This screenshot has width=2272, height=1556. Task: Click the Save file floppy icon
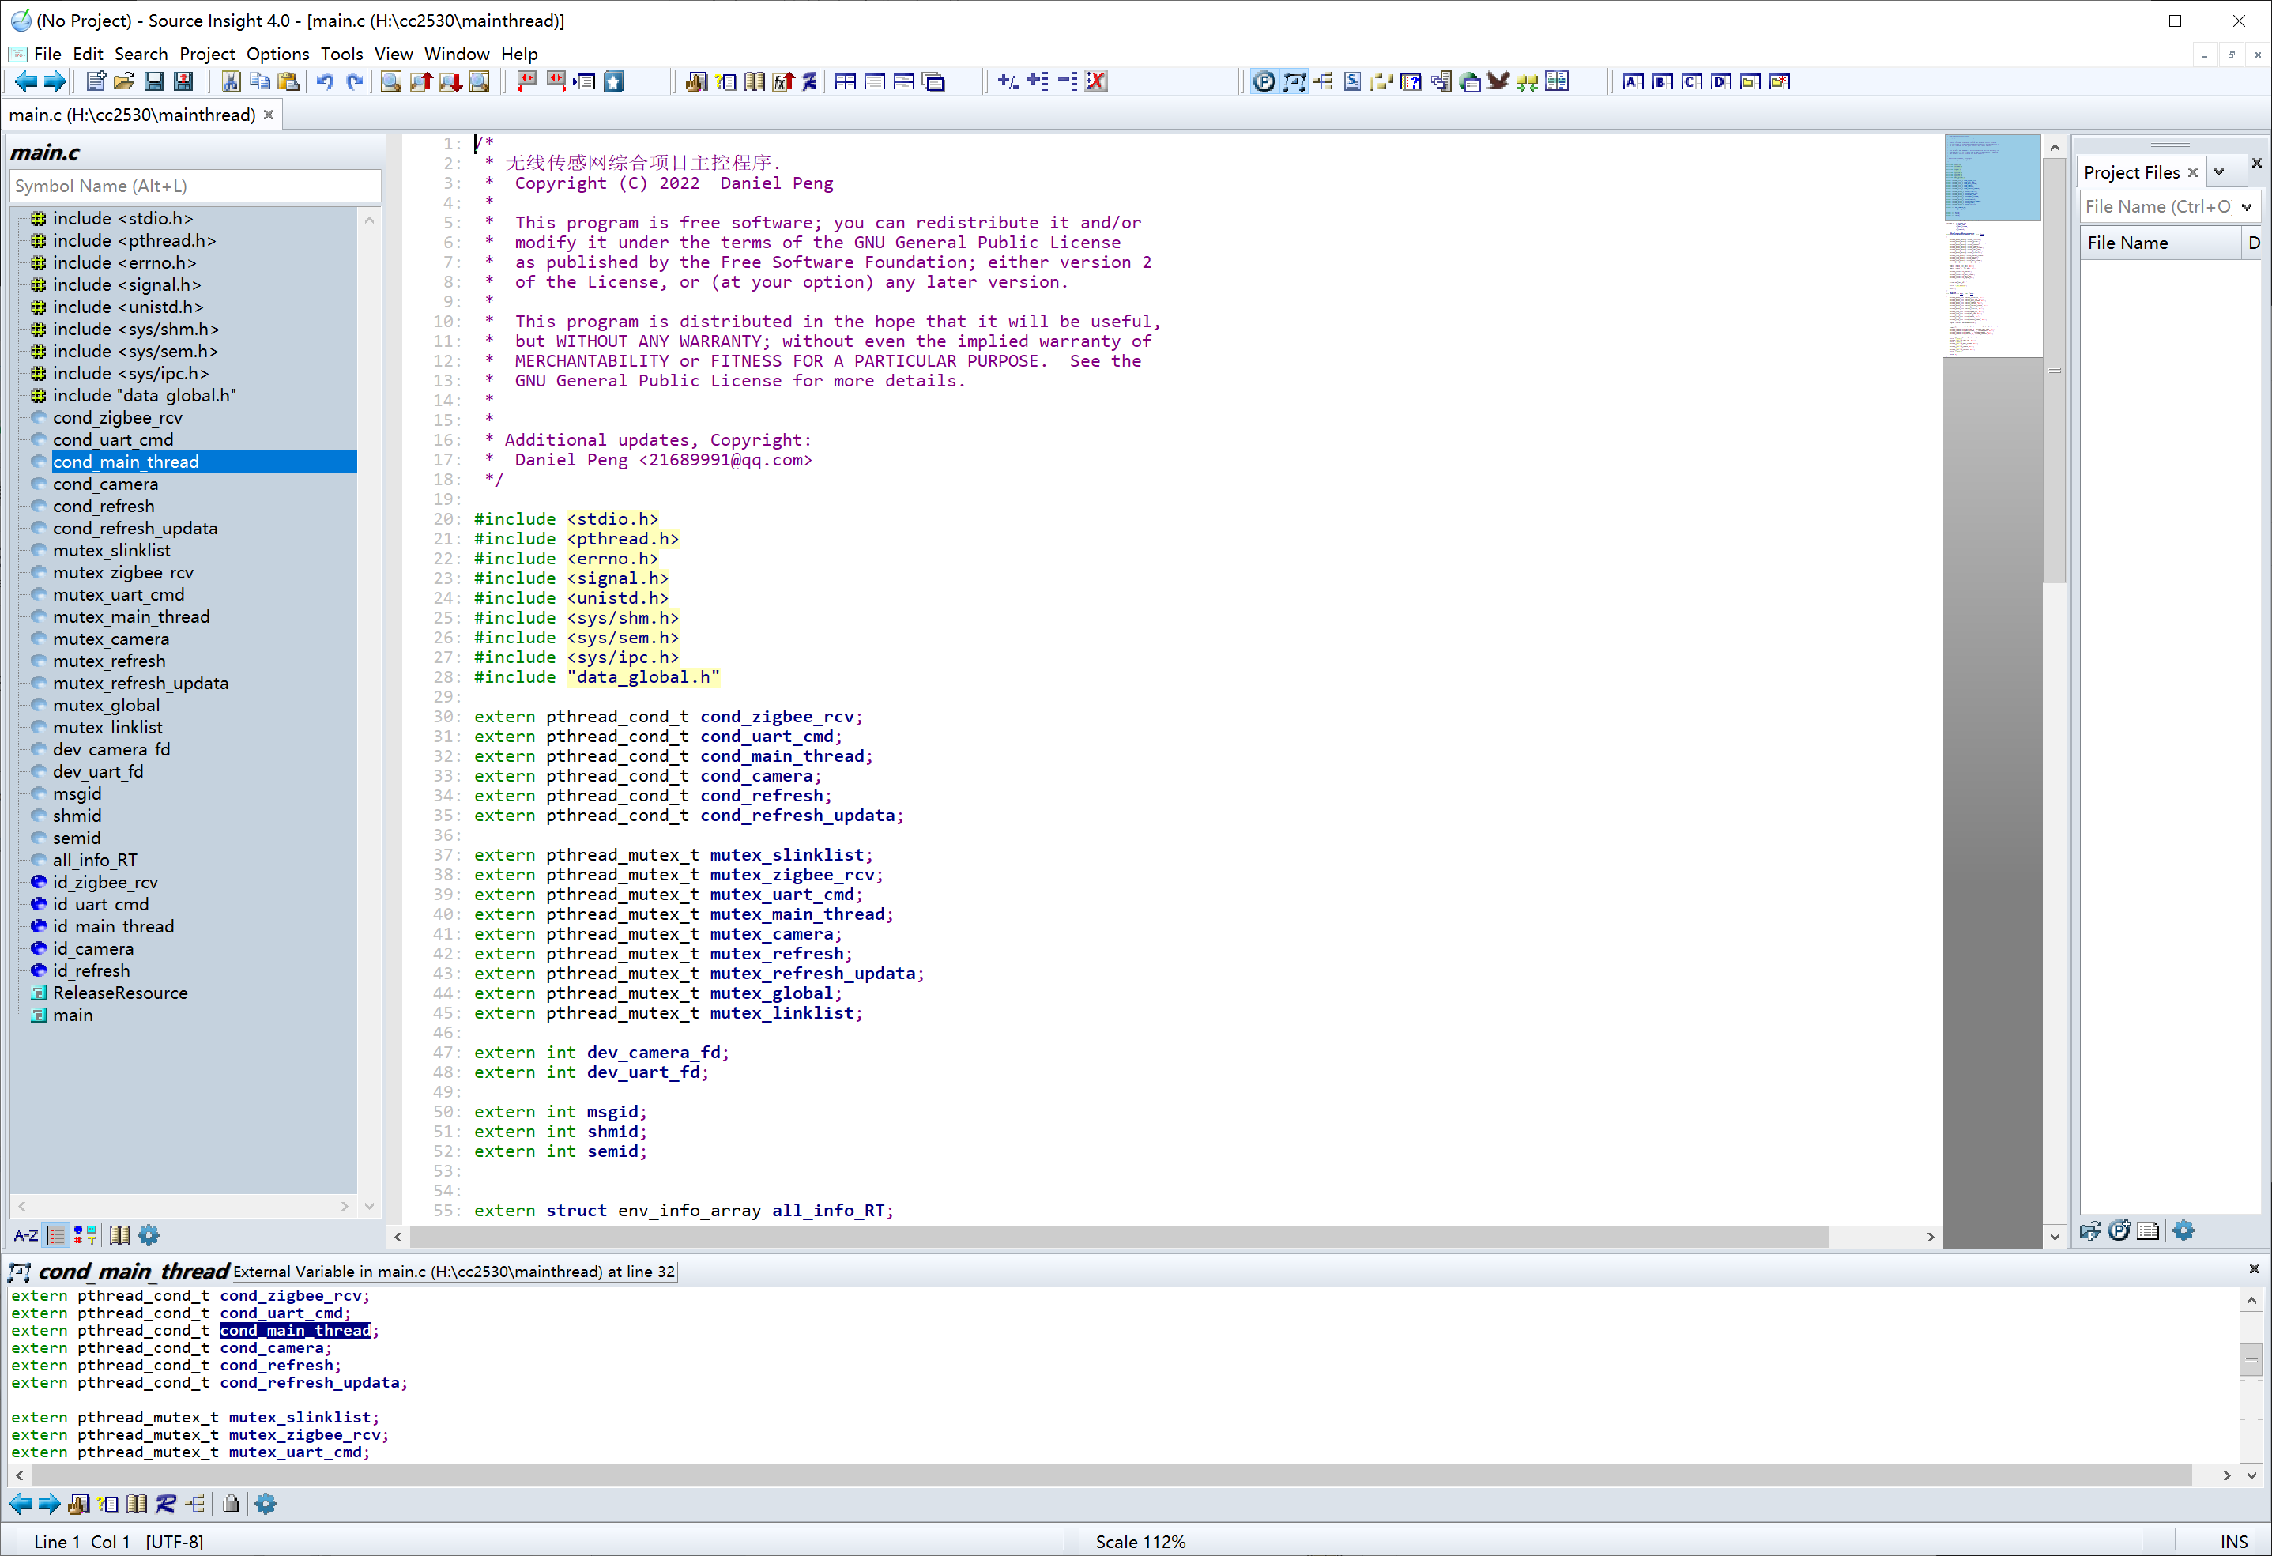[153, 82]
